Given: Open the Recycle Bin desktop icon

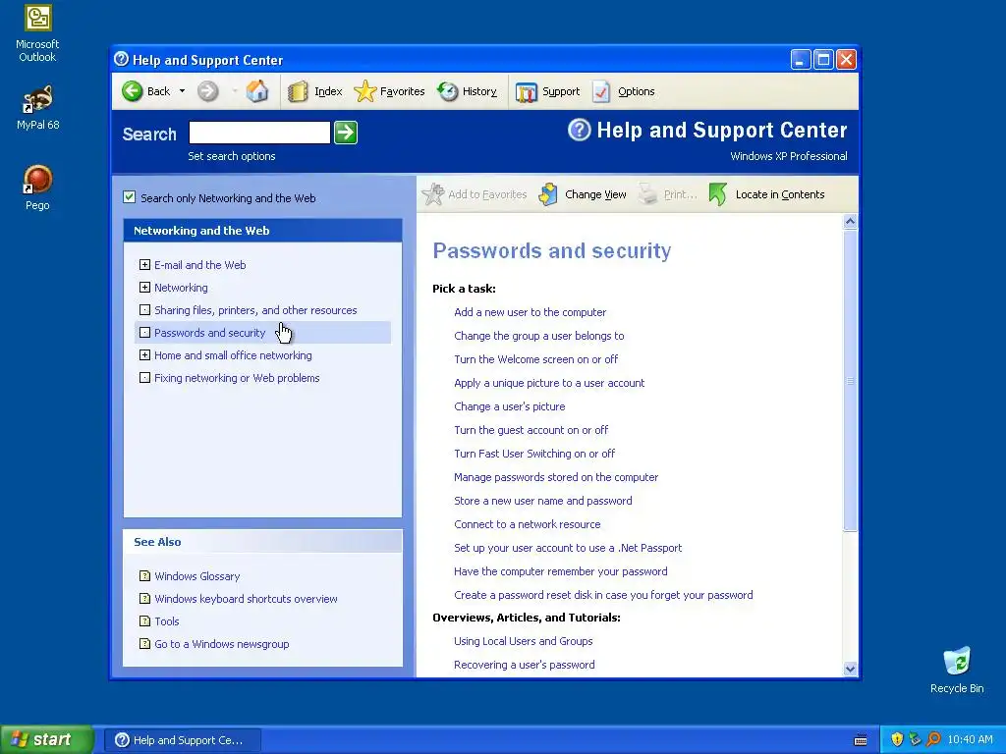Looking at the screenshot, I should tap(957, 670).
